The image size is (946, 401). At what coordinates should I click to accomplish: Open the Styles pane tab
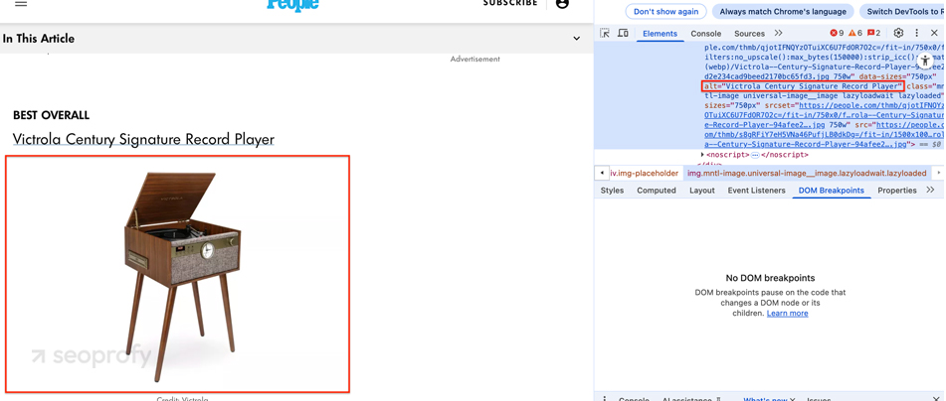point(612,191)
